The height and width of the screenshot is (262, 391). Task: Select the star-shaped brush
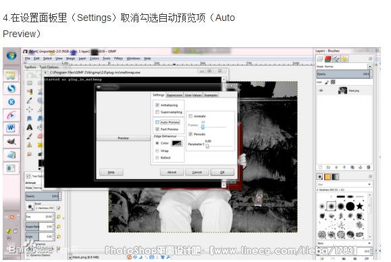pos(359,206)
